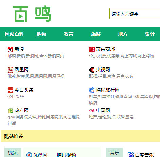Open the 央视网 link
160x157 pixels.
tap(103, 70)
